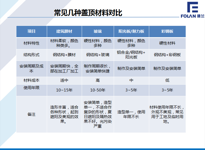The width and height of the screenshot is (205, 150).
Task: Select the 使用年限 row label
Action: coord(31,88)
